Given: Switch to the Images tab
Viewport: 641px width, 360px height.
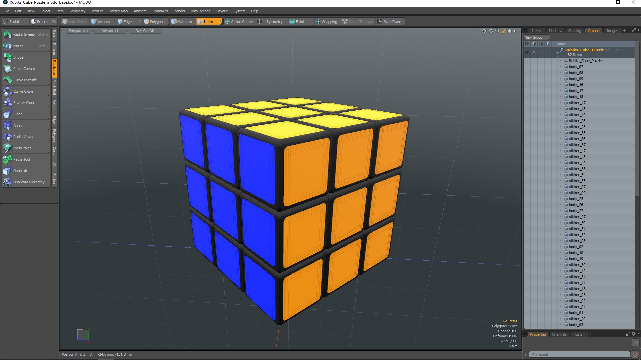Looking at the screenshot, I should coord(612,30).
